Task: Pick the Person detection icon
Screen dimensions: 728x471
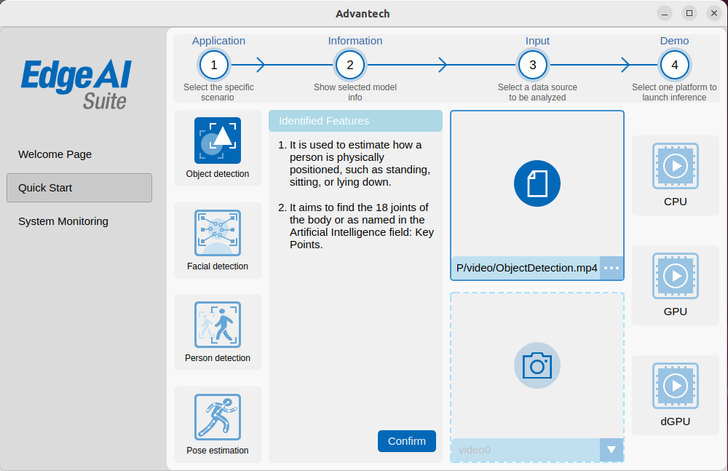Action: (217, 325)
